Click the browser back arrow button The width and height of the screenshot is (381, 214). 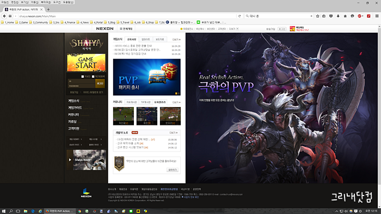tap(4, 16)
